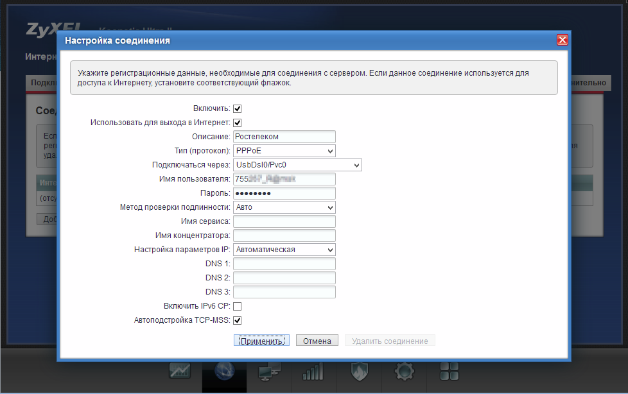This screenshot has height=394, width=628.
Task: Click the 'Отмена' button
Action: (x=317, y=341)
